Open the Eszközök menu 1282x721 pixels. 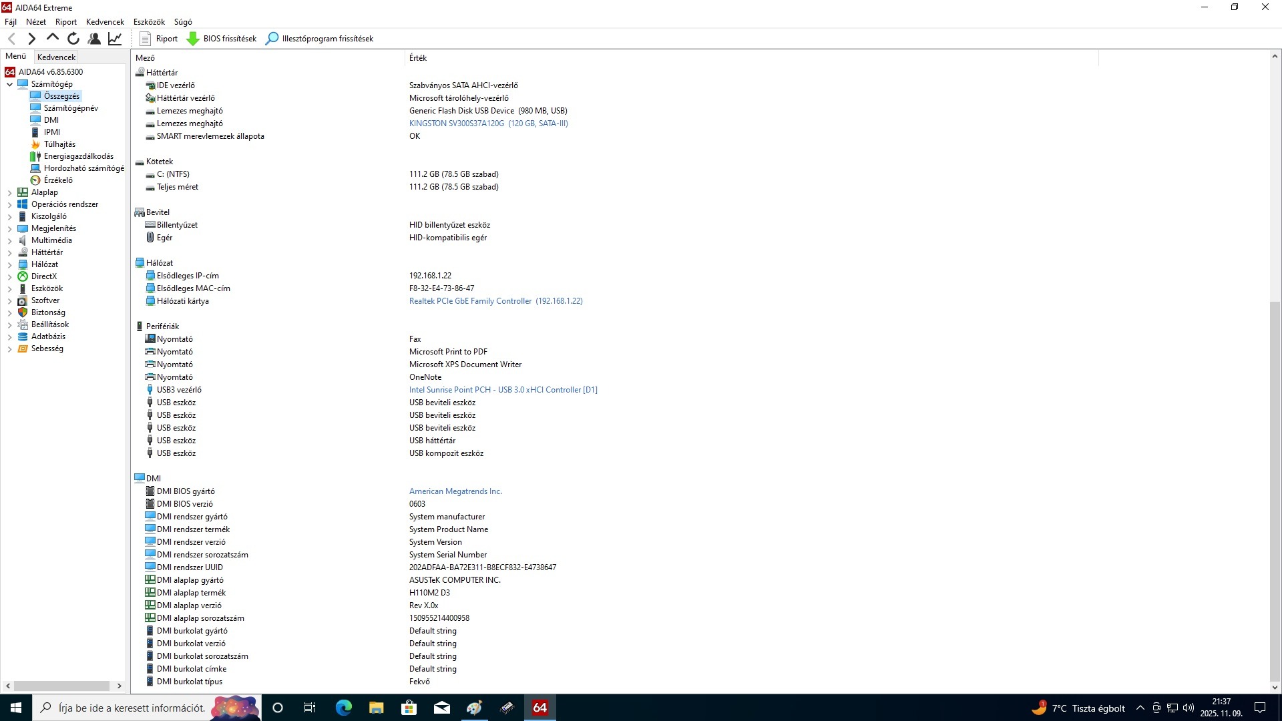coord(149,22)
